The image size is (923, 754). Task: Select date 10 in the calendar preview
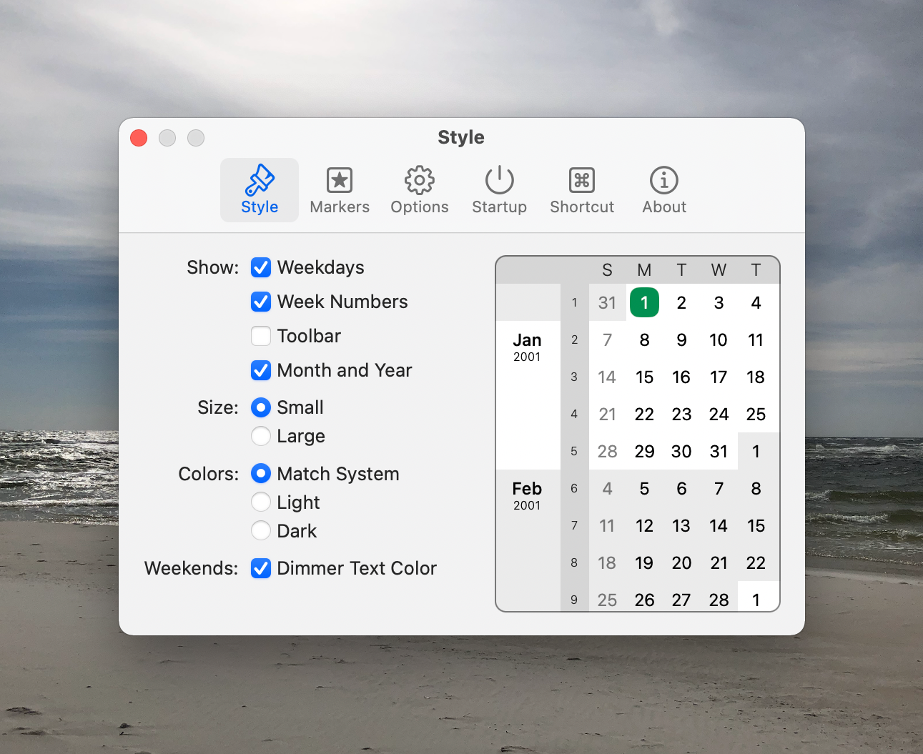[719, 340]
